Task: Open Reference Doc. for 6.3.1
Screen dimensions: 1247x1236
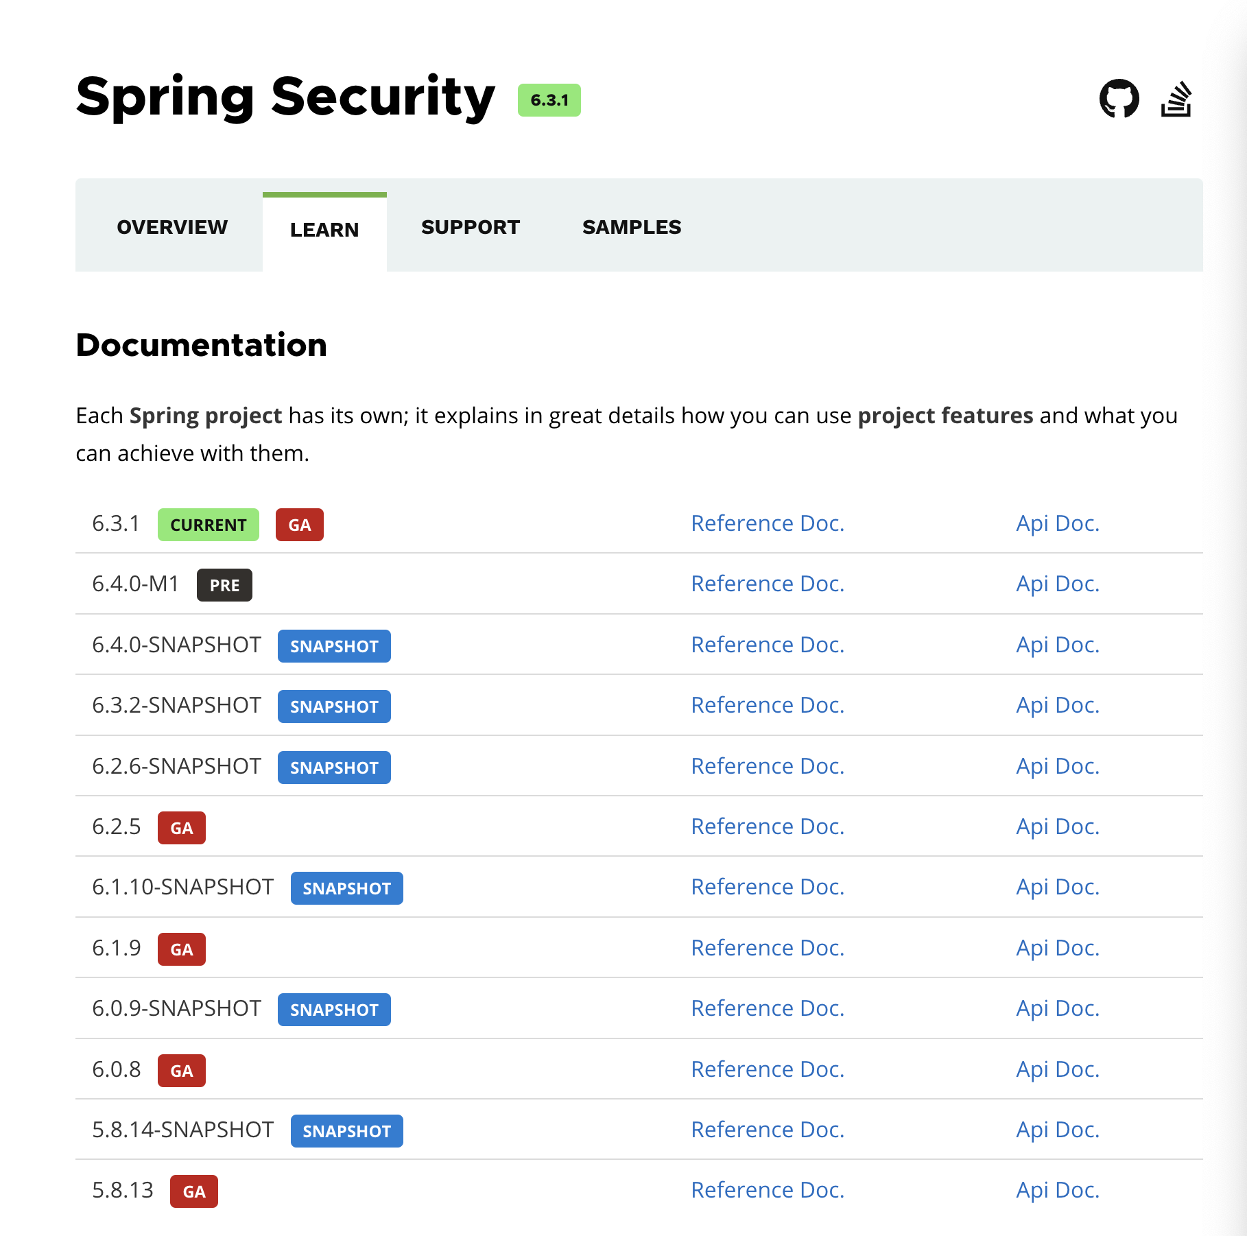Action: tap(768, 523)
